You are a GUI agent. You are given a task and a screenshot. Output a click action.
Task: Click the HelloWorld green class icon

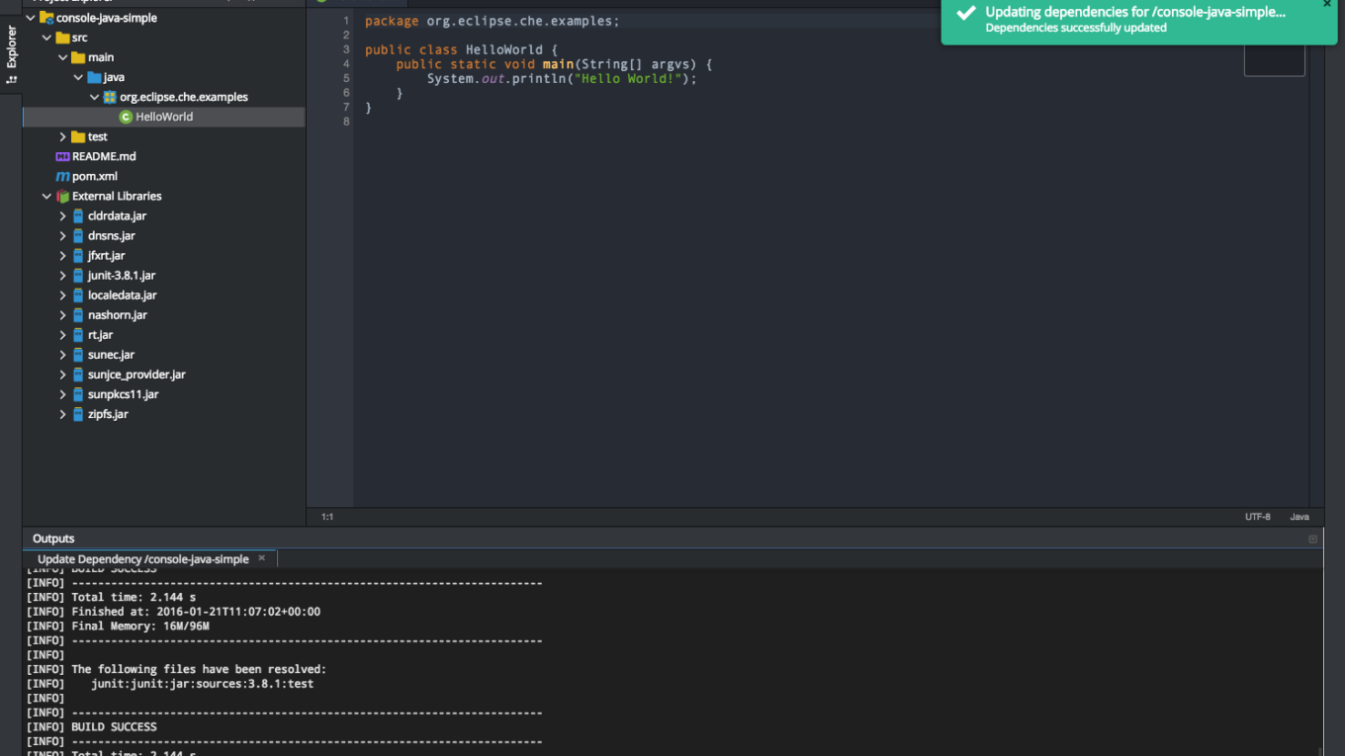click(x=126, y=117)
